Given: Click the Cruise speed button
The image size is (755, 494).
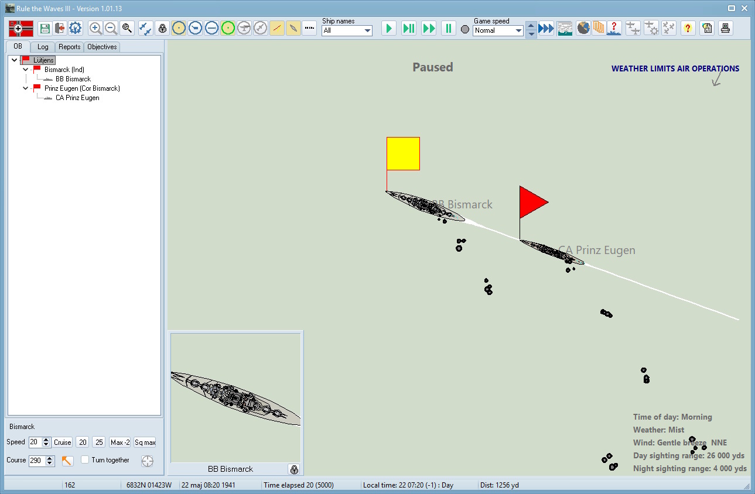Looking at the screenshot, I should (x=63, y=442).
